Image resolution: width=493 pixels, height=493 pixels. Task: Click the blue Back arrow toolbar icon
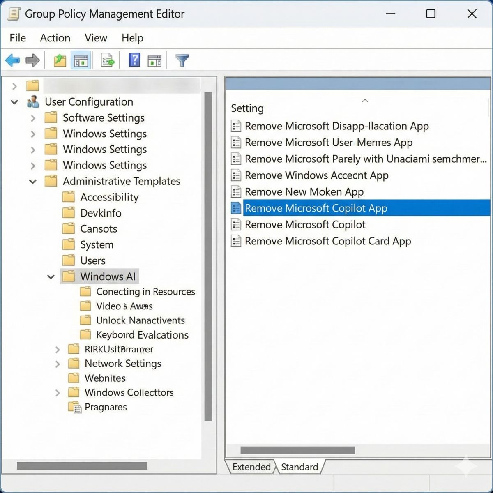12,61
